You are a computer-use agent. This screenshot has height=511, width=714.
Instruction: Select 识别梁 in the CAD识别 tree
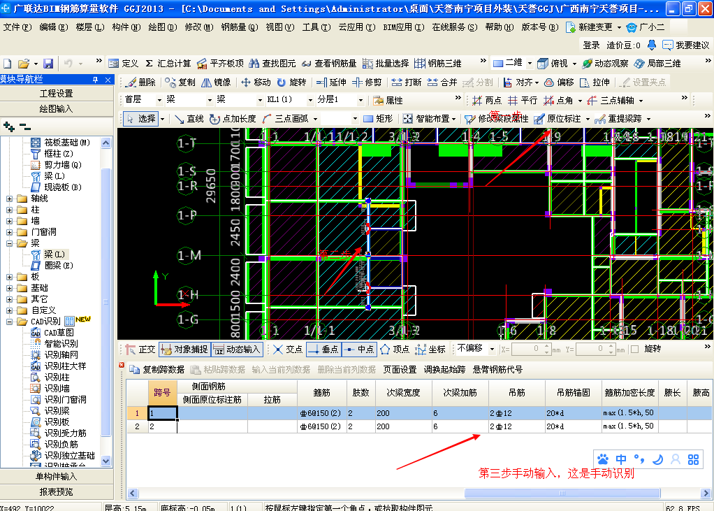click(x=57, y=411)
